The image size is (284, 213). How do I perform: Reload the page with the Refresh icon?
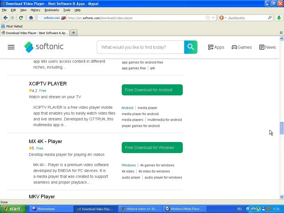pyautogui.click(x=21, y=18)
